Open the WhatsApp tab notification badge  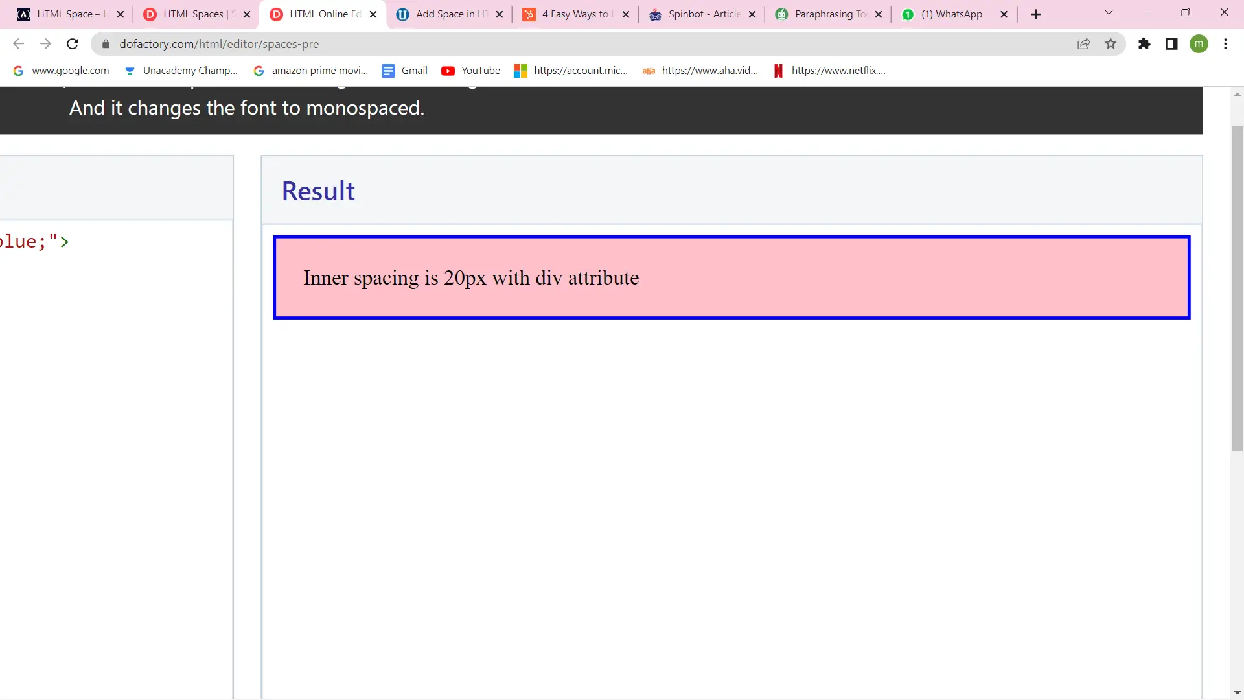pyautogui.click(x=907, y=14)
